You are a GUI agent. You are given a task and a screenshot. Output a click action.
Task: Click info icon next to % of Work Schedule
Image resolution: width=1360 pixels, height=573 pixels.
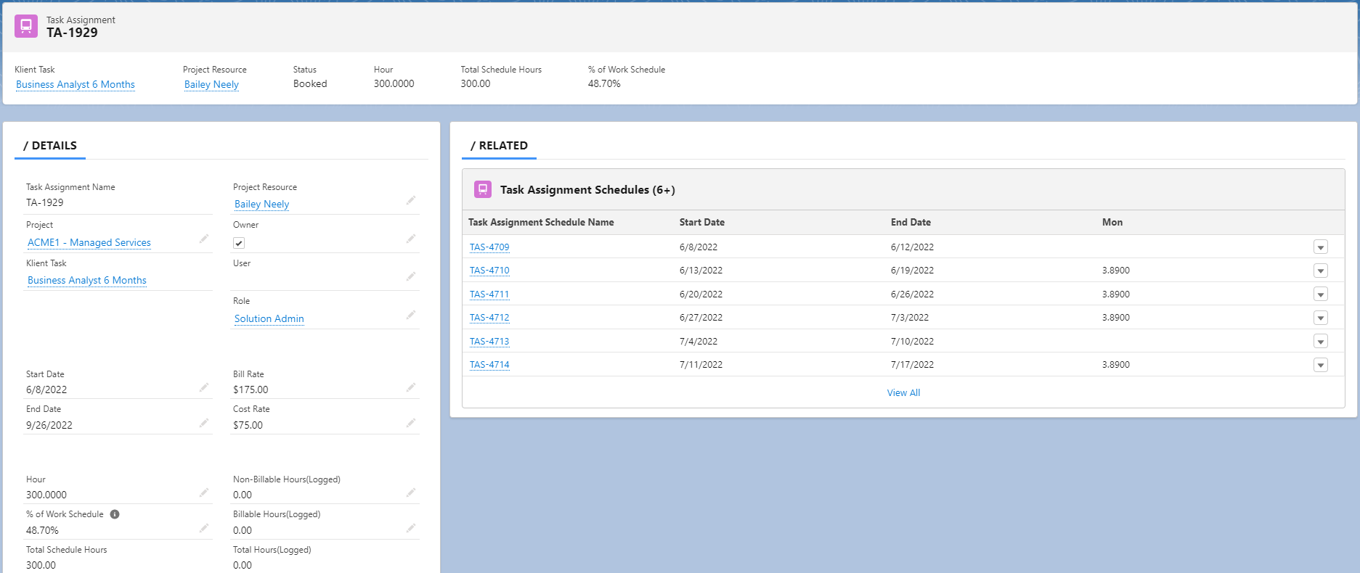click(x=115, y=514)
